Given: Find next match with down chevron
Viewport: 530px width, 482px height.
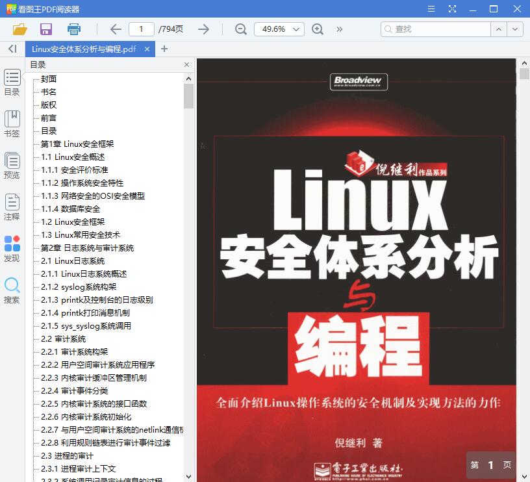Looking at the screenshot, I should 515,29.
